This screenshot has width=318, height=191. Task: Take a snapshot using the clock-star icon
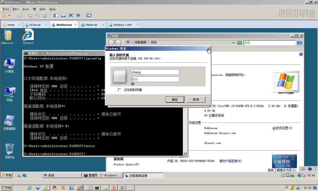coord(30,15)
